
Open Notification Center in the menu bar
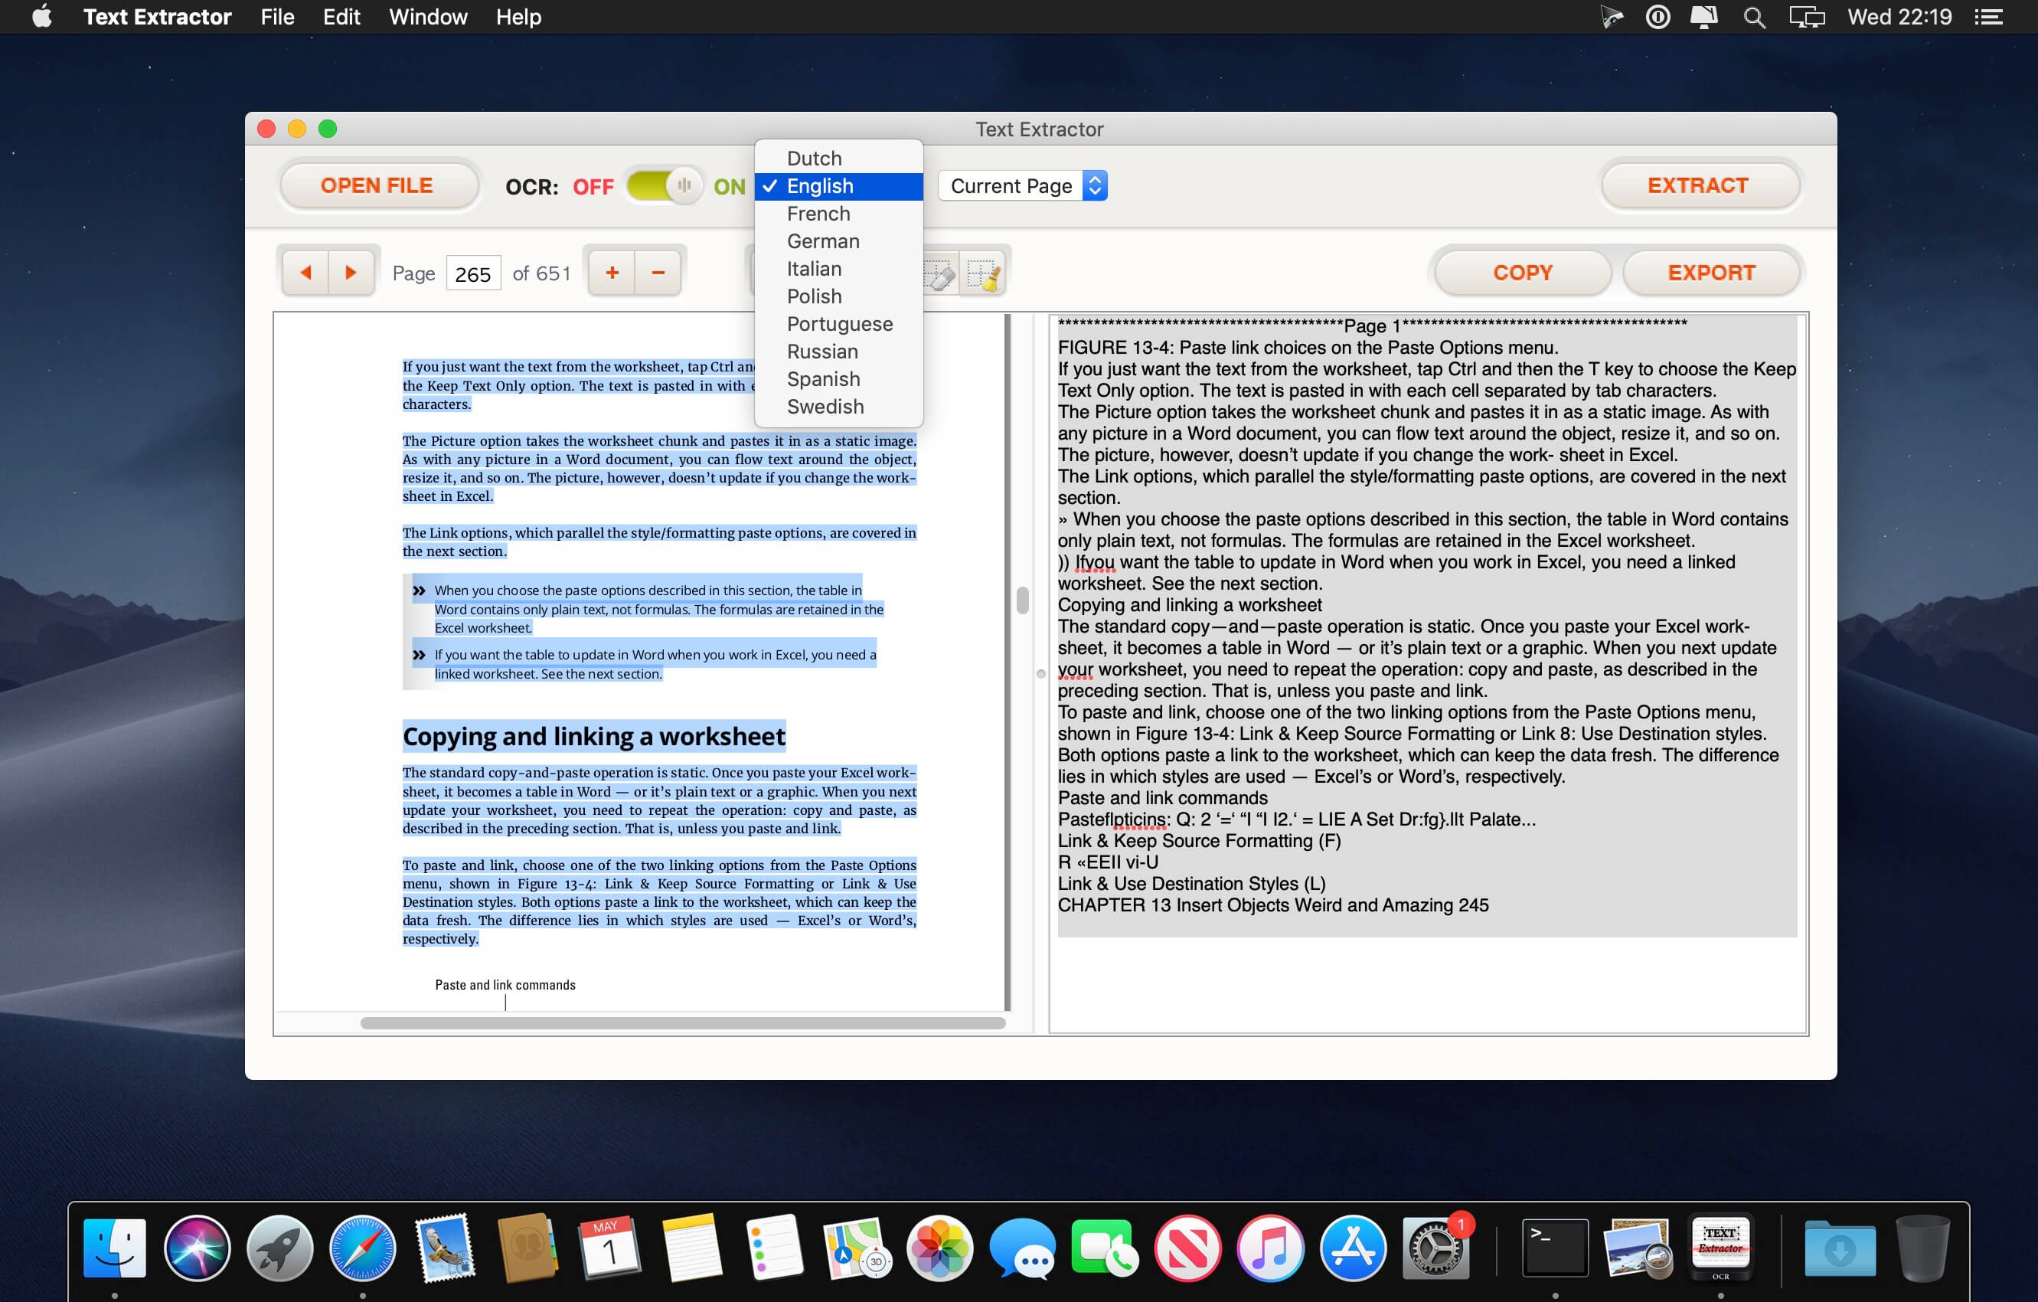pos(1989,17)
